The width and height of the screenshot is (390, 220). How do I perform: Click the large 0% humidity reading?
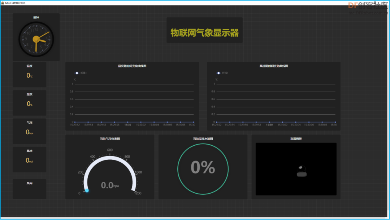(x=203, y=167)
